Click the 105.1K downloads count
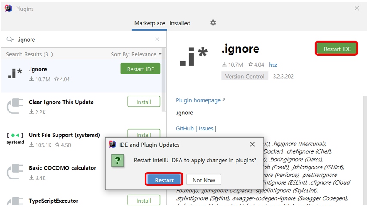The height and width of the screenshot is (207, 367). pyautogui.click(x=40, y=145)
